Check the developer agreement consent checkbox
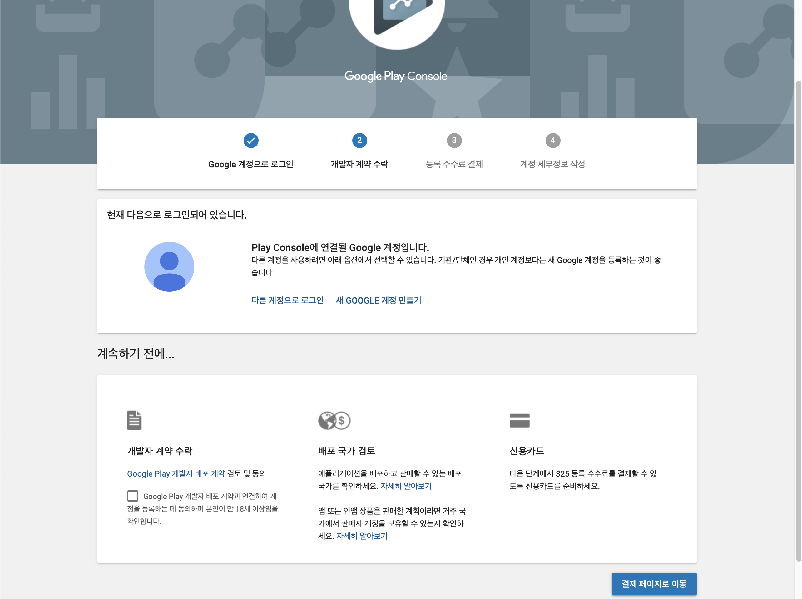This screenshot has height=599, width=802. (x=133, y=496)
